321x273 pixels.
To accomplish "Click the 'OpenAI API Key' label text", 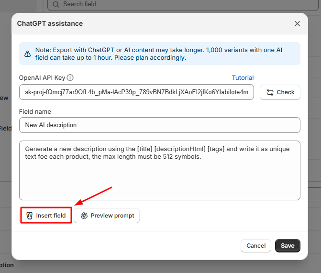I will click(42, 78).
